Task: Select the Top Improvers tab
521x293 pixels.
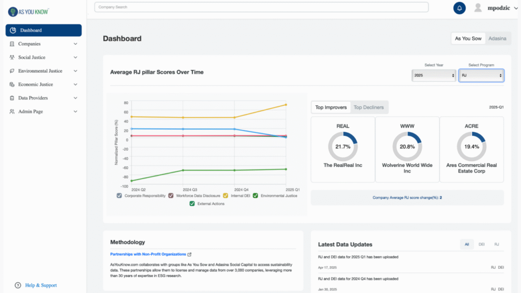Action: (331, 107)
